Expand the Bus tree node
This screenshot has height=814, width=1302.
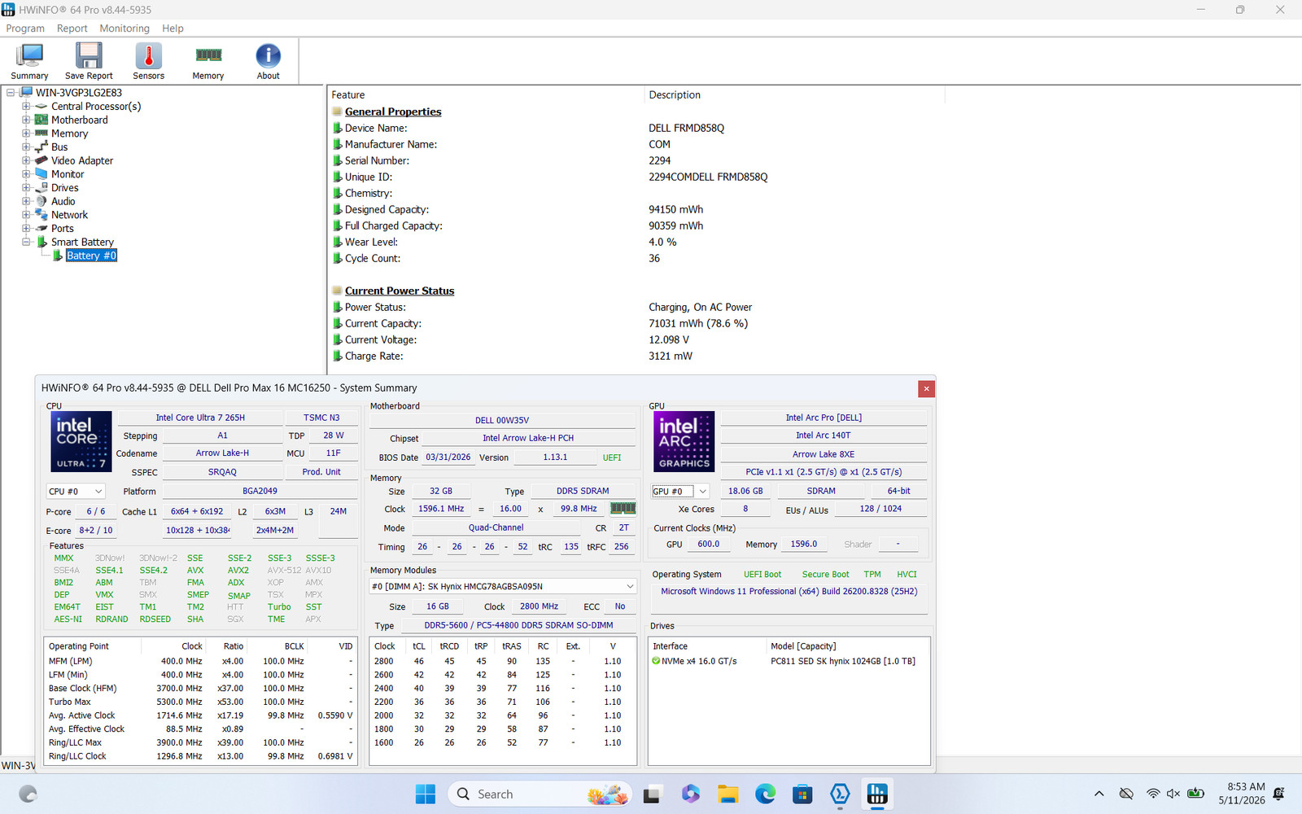click(26, 147)
